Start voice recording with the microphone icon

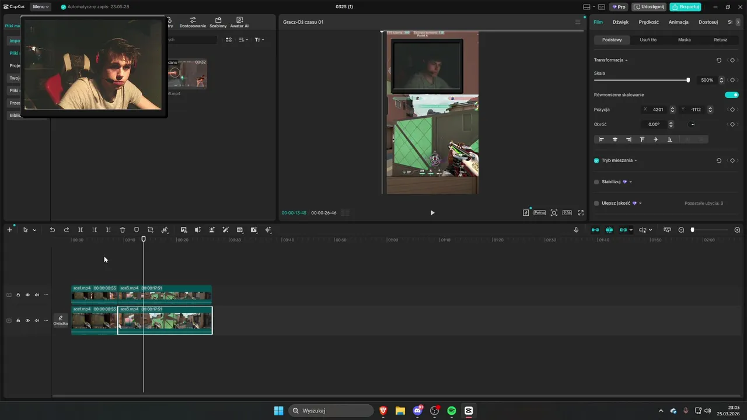pyautogui.click(x=576, y=230)
